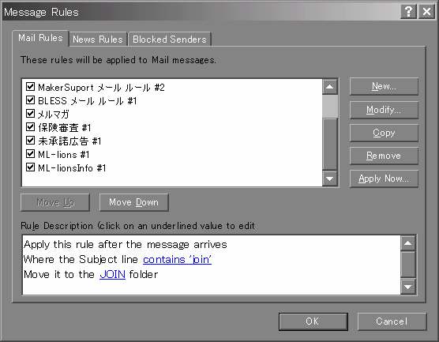
Task: Click description box down arrow
Action: point(407,287)
